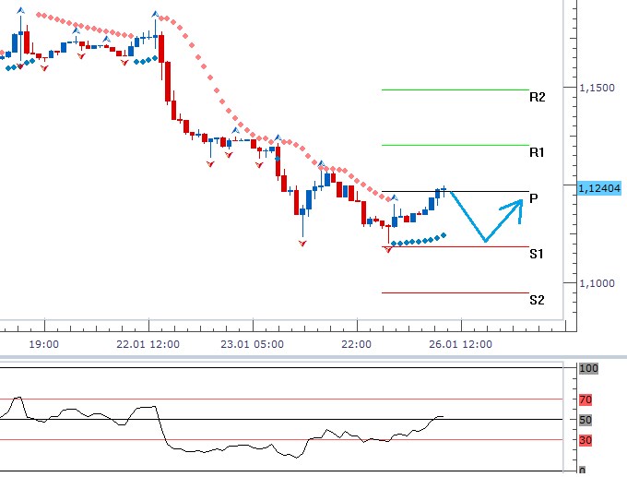This screenshot has width=627, height=477.
Task: Click the R1 resistance level label
Action: [537, 152]
